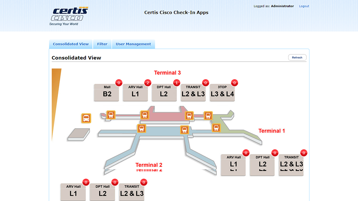The height and width of the screenshot is (201, 358).
Task: Click the red 2 badge on Terminal 3 ARV Hall
Action: pos(148,83)
